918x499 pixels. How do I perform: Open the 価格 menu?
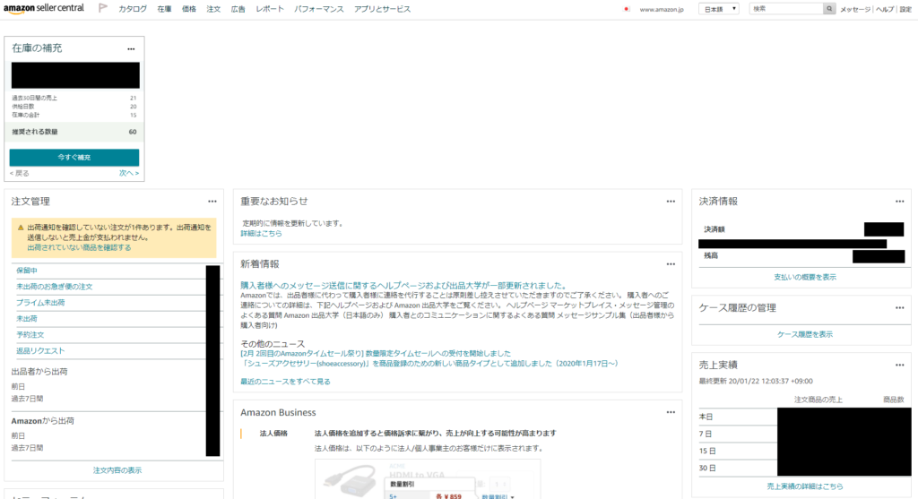point(189,9)
